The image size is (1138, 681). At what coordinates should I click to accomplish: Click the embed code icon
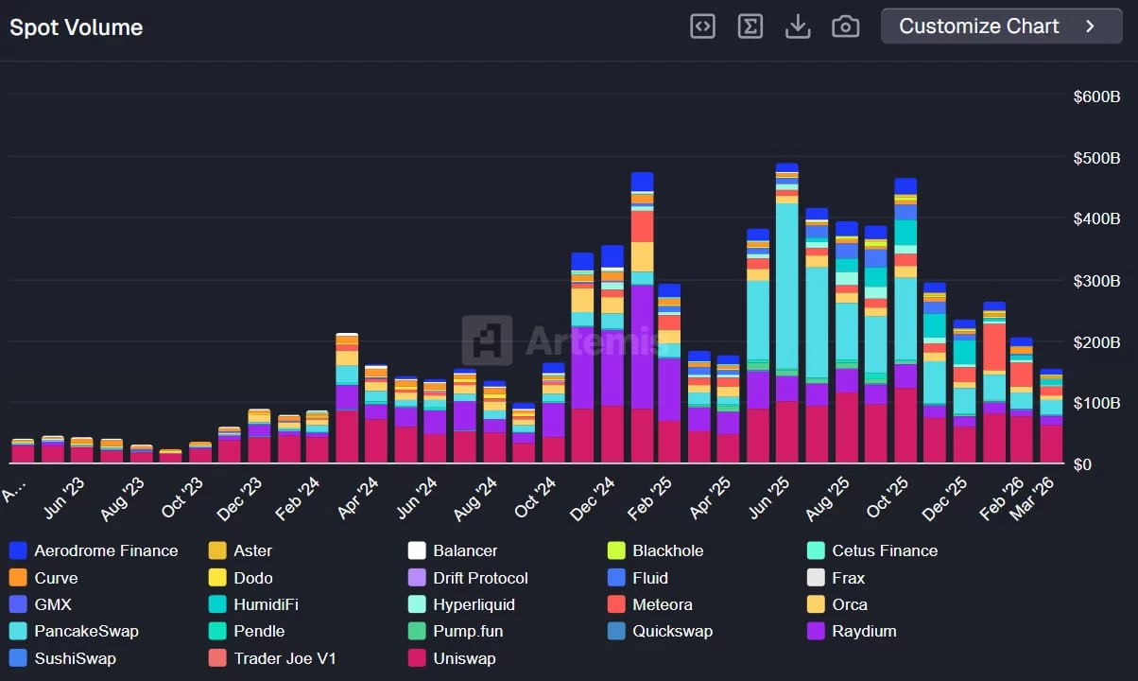tap(702, 26)
